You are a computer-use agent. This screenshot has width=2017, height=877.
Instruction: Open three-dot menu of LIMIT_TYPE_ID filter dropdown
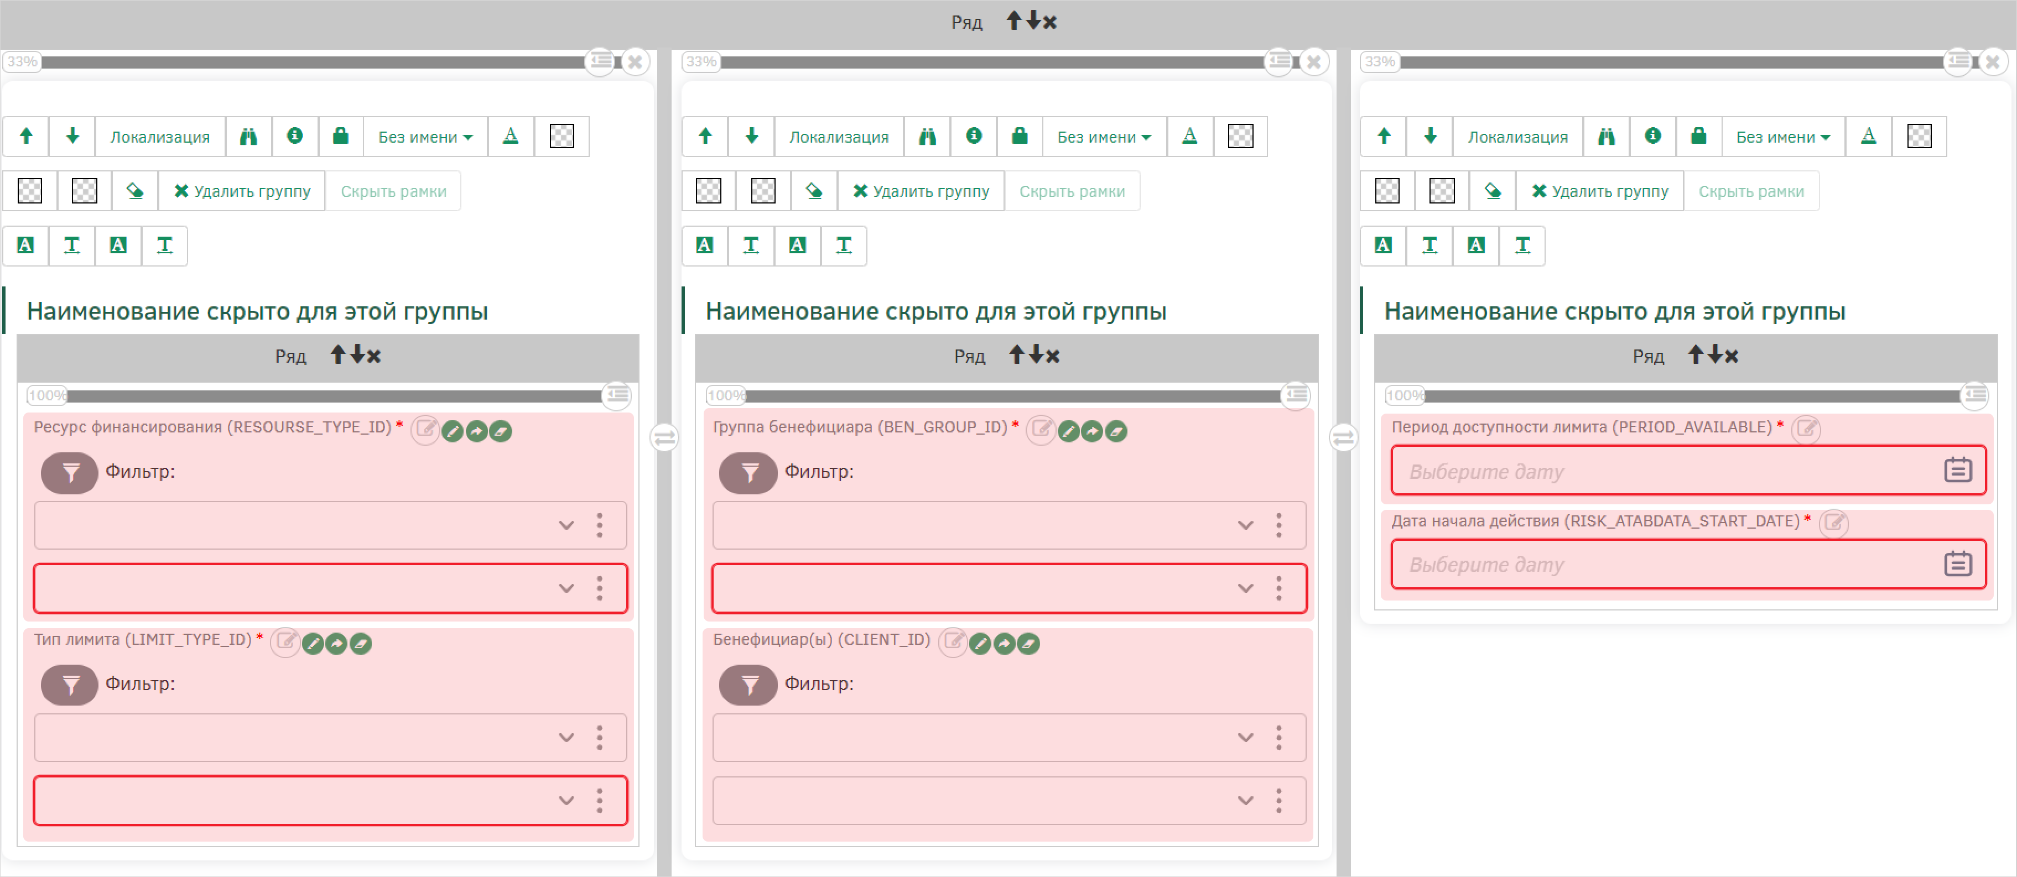(600, 738)
